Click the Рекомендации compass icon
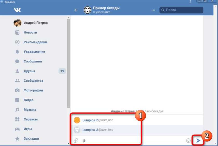The height and width of the screenshot is (146, 218). 17,42
